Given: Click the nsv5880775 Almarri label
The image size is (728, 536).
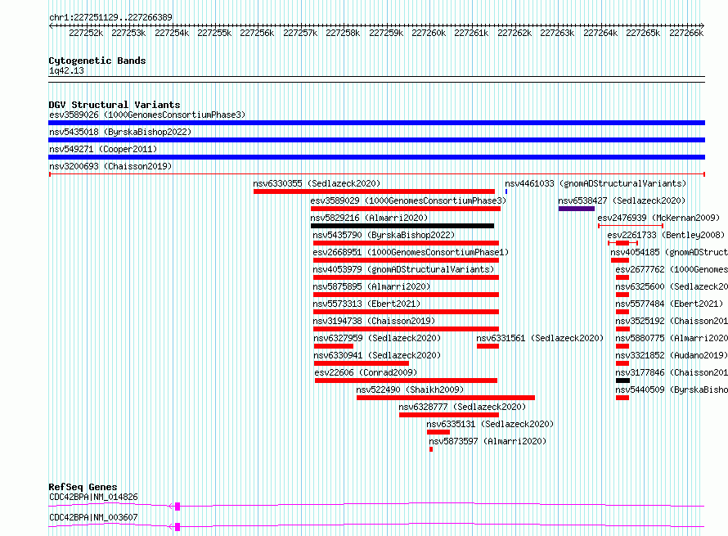Looking at the screenshot, I should click(x=672, y=338).
